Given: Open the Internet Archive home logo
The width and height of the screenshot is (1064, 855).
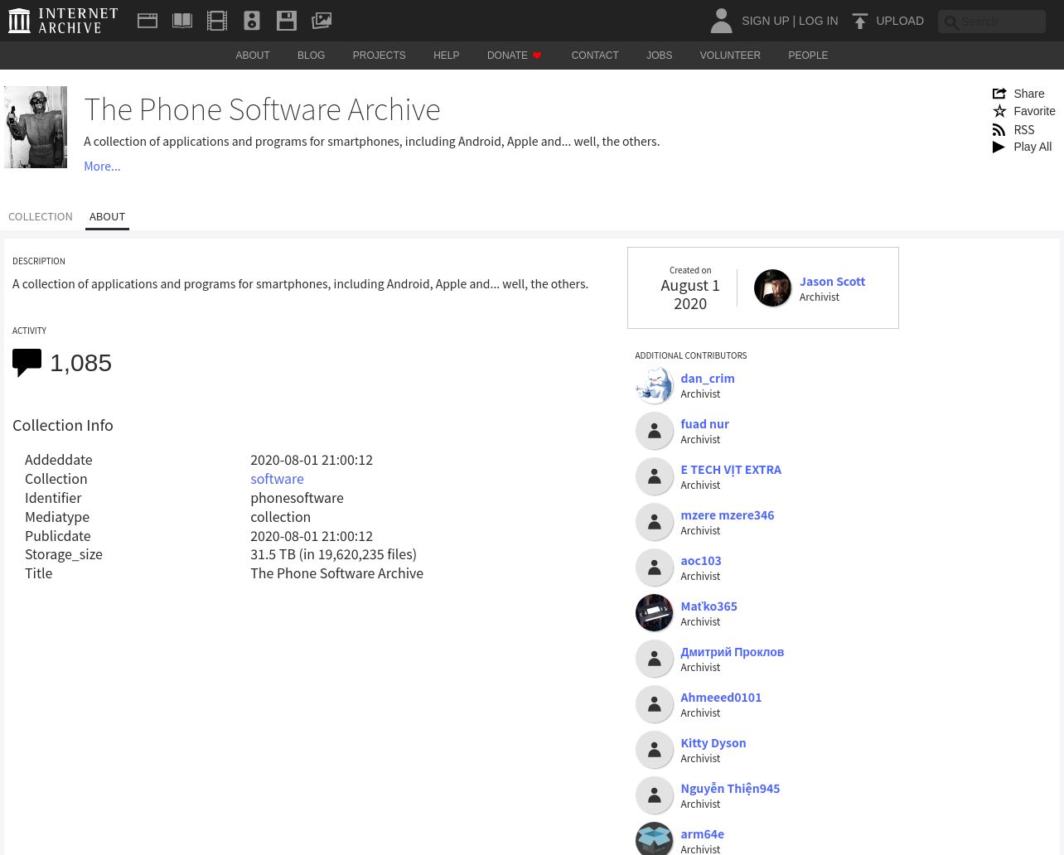Looking at the screenshot, I should (63, 21).
